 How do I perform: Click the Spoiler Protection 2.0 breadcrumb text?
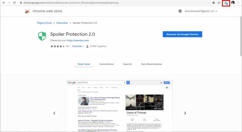click(x=85, y=23)
